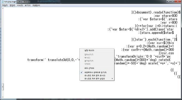Expand 유니코드 제어 문자 삽입(I) submenu
182x100 pixels.
pyautogui.click(x=97, y=79)
